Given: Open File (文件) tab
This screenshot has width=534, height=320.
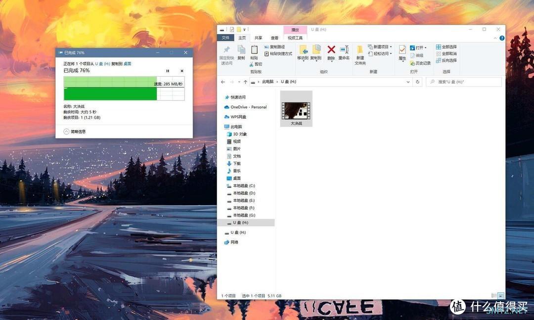Looking at the screenshot, I should [225, 38].
